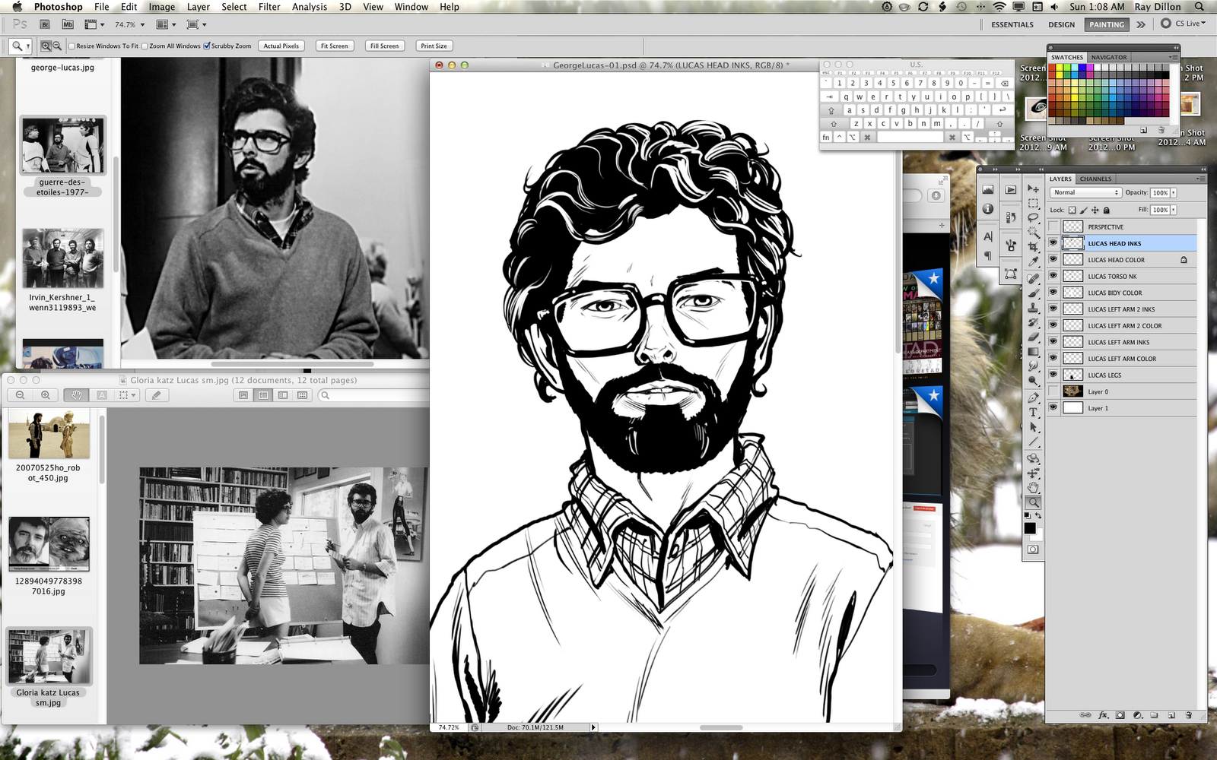Hide the LUCAS HEAD INKS layer
Viewport: 1217px width, 760px height.
pos(1053,243)
